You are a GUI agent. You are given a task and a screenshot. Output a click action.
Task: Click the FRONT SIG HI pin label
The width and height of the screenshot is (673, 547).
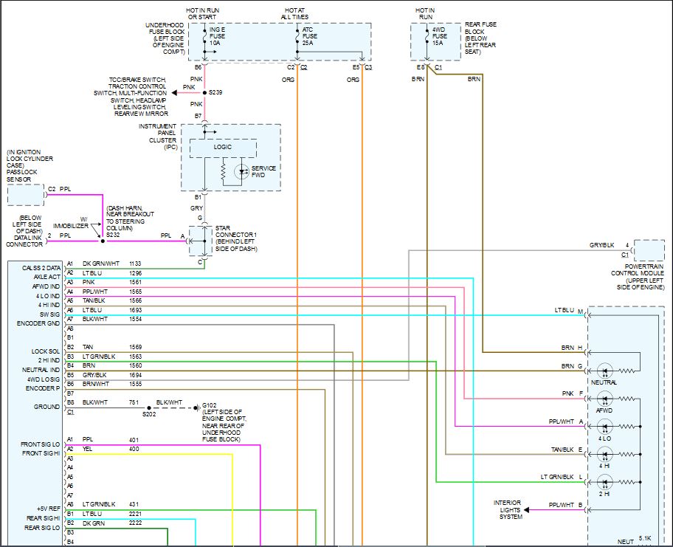point(41,453)
